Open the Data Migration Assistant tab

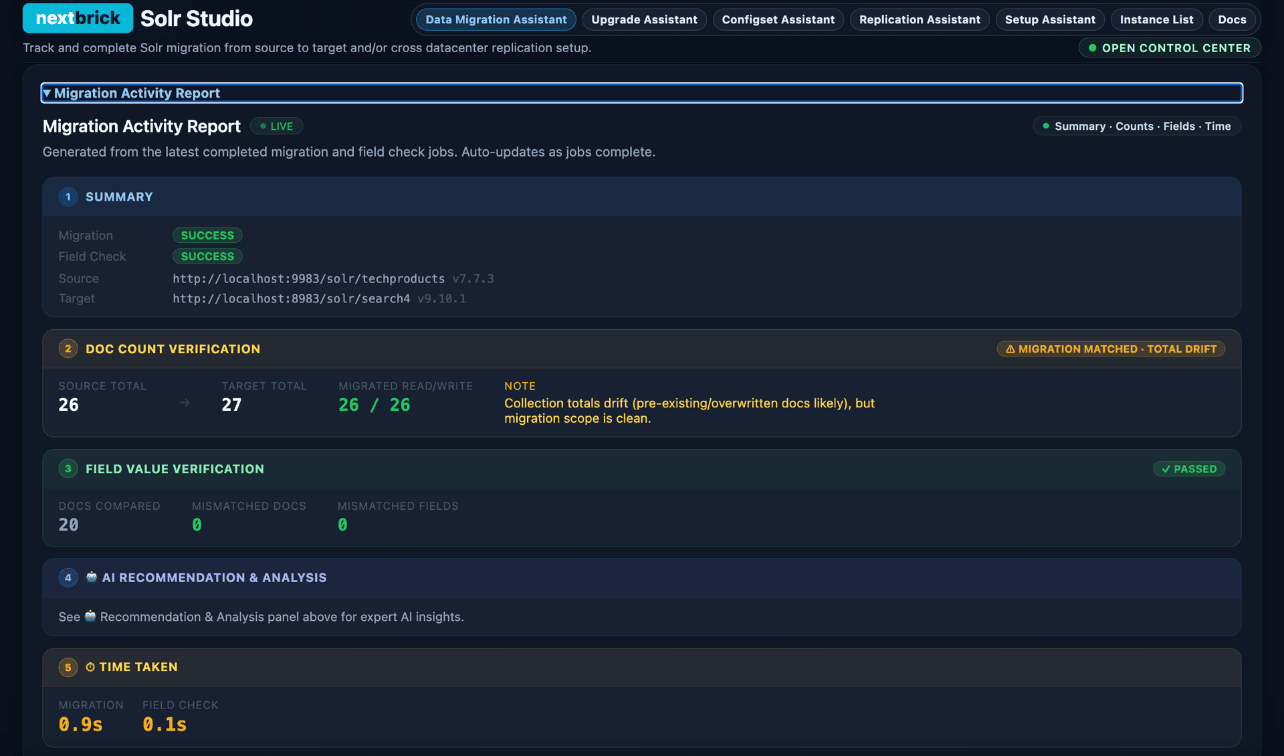[x=496, y=19]
